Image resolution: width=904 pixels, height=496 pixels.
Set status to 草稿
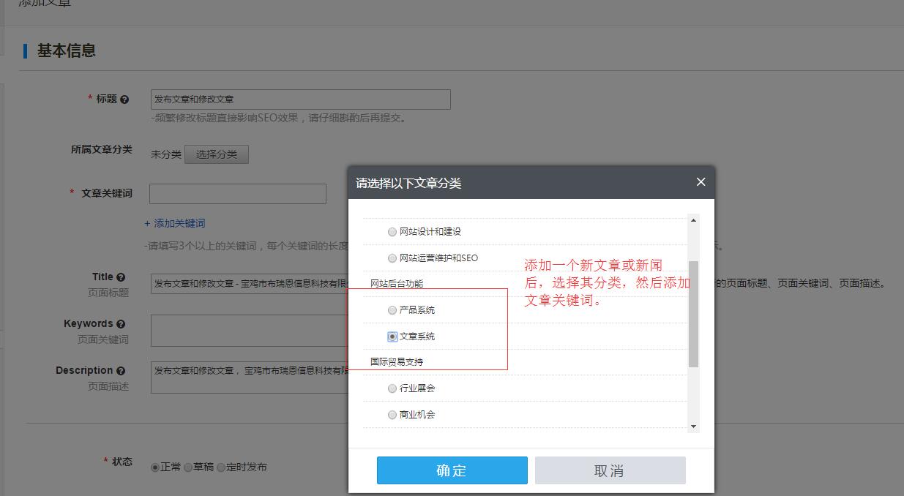point(188,467)
